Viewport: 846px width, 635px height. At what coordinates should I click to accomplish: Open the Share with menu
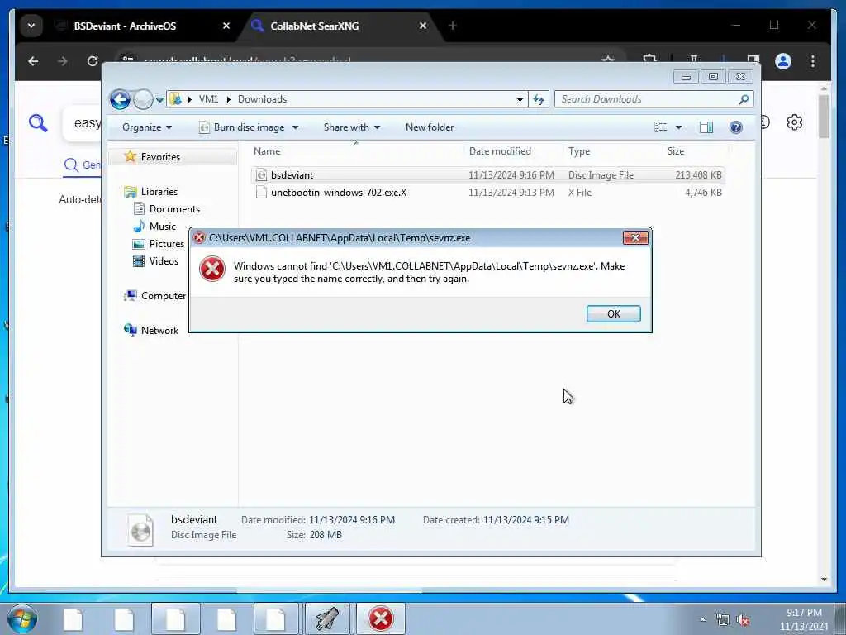tap(352, 127)
